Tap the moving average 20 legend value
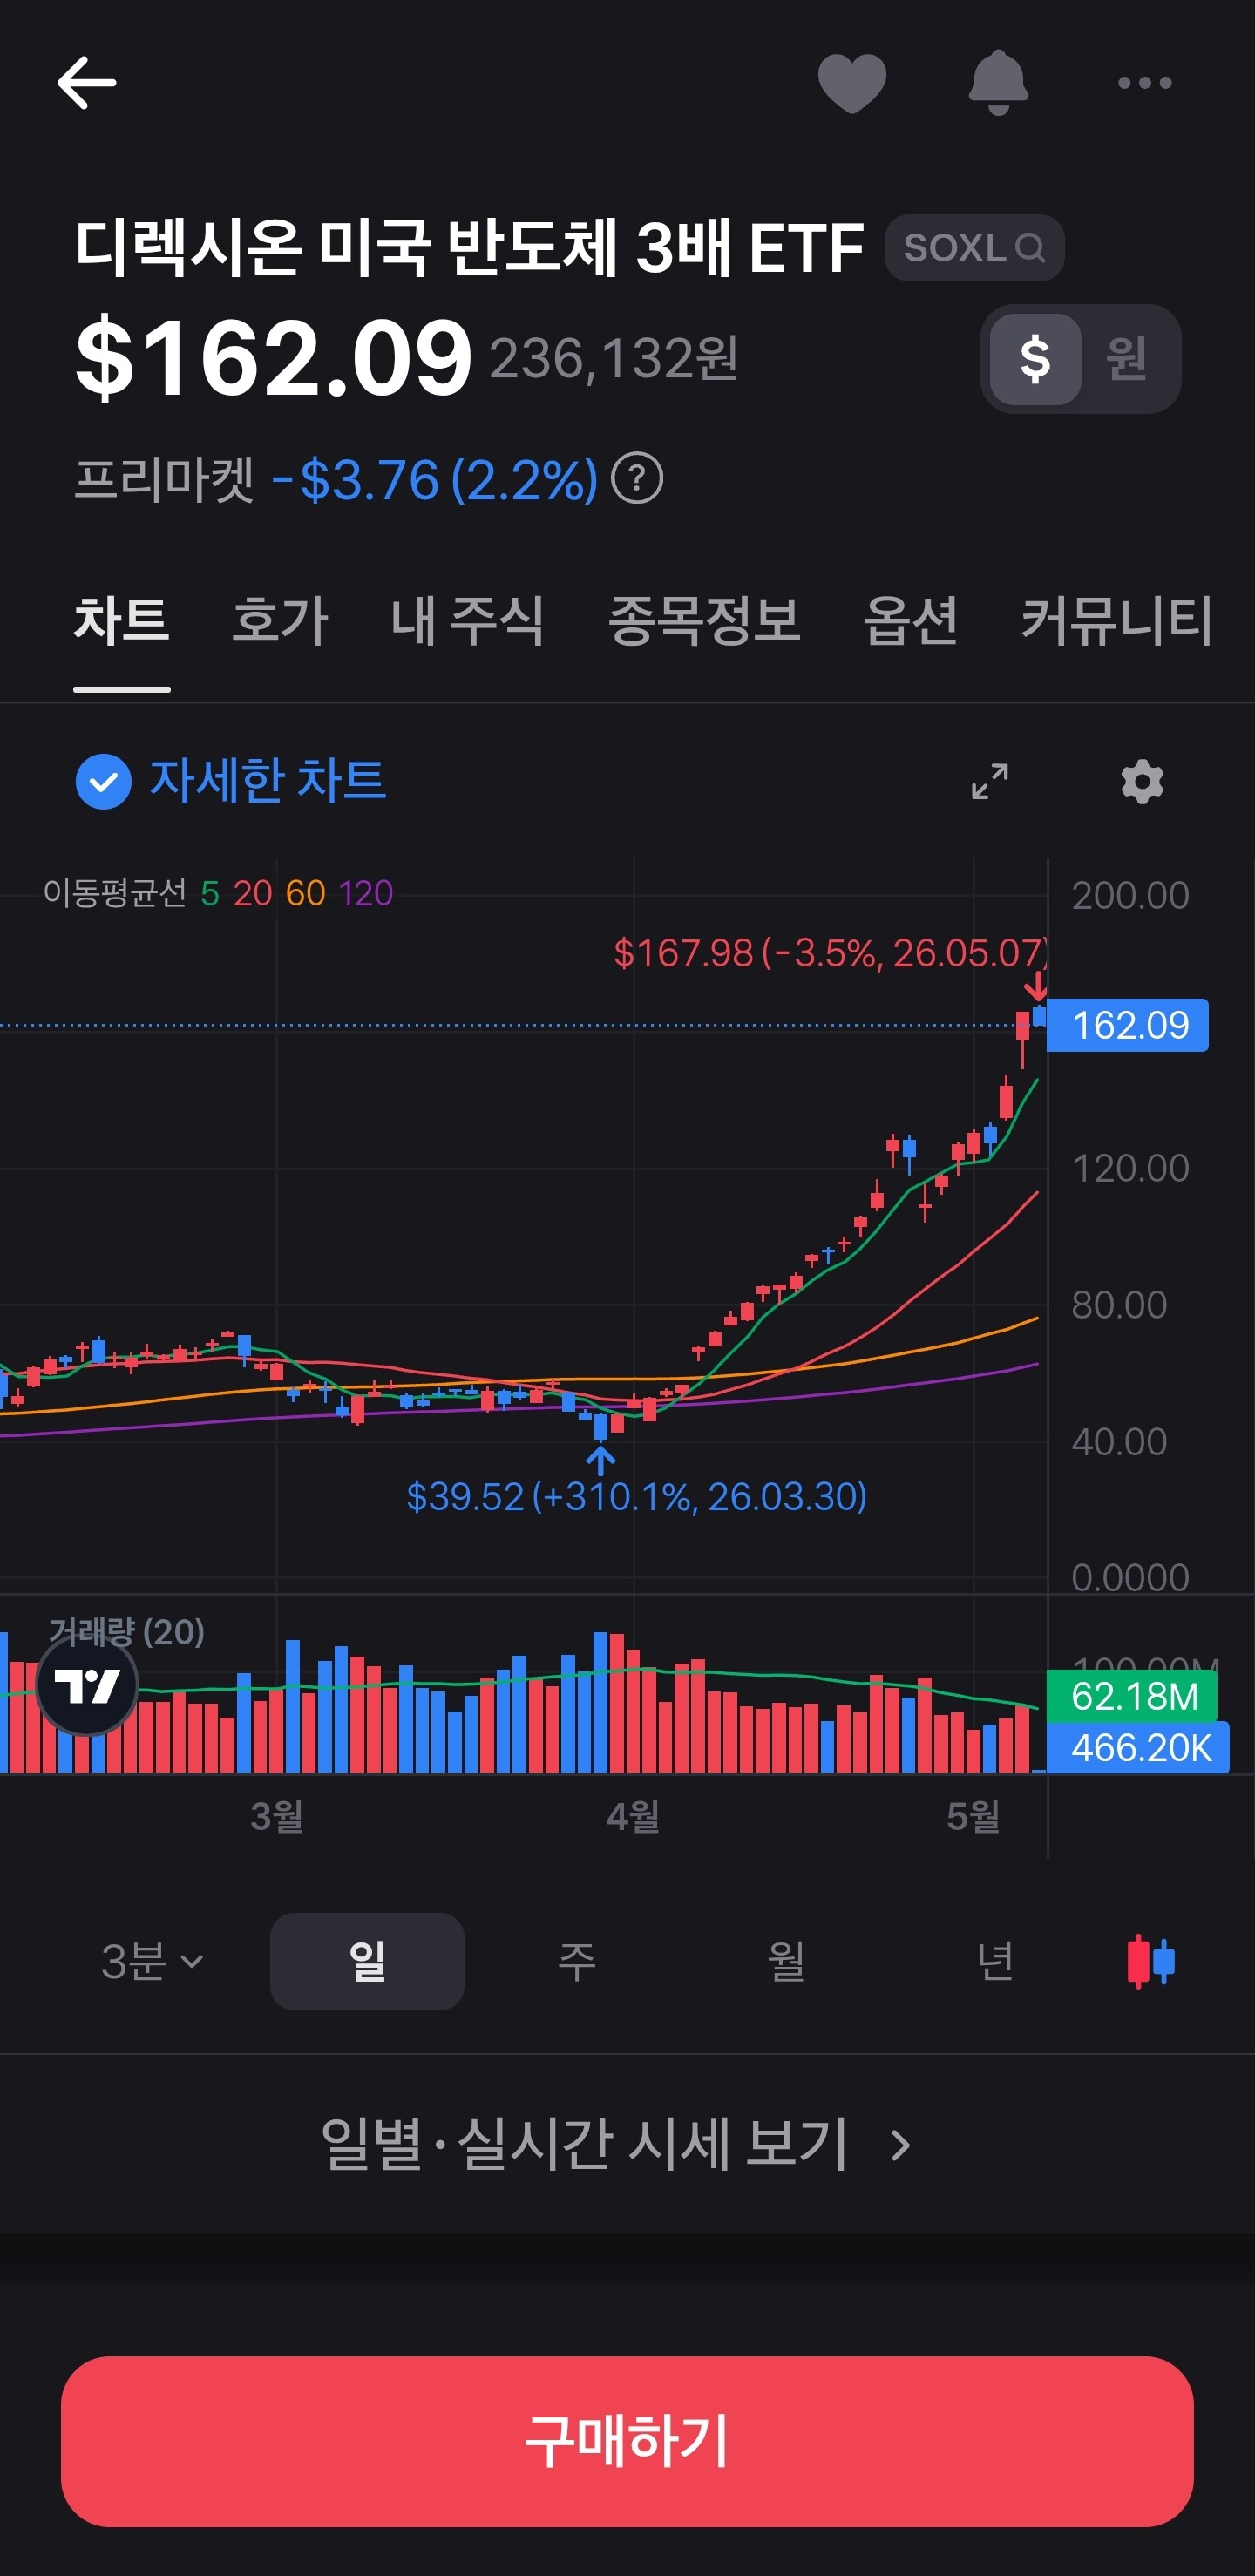The height and width of the screenshot is (2576, 1255). pyautogui.click(x=252, y=892)
